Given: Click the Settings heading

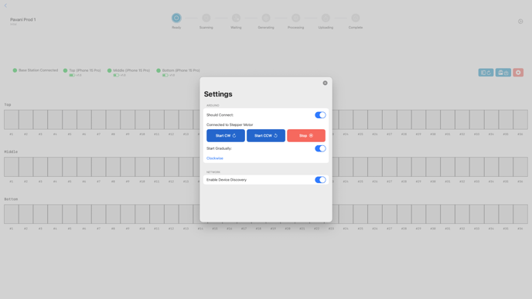Looking at the screenshot, I should click(x=218, y=94).
